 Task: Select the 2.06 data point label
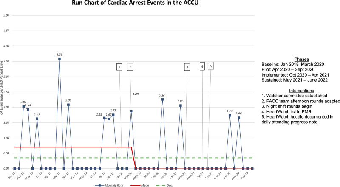coord(180,101)
